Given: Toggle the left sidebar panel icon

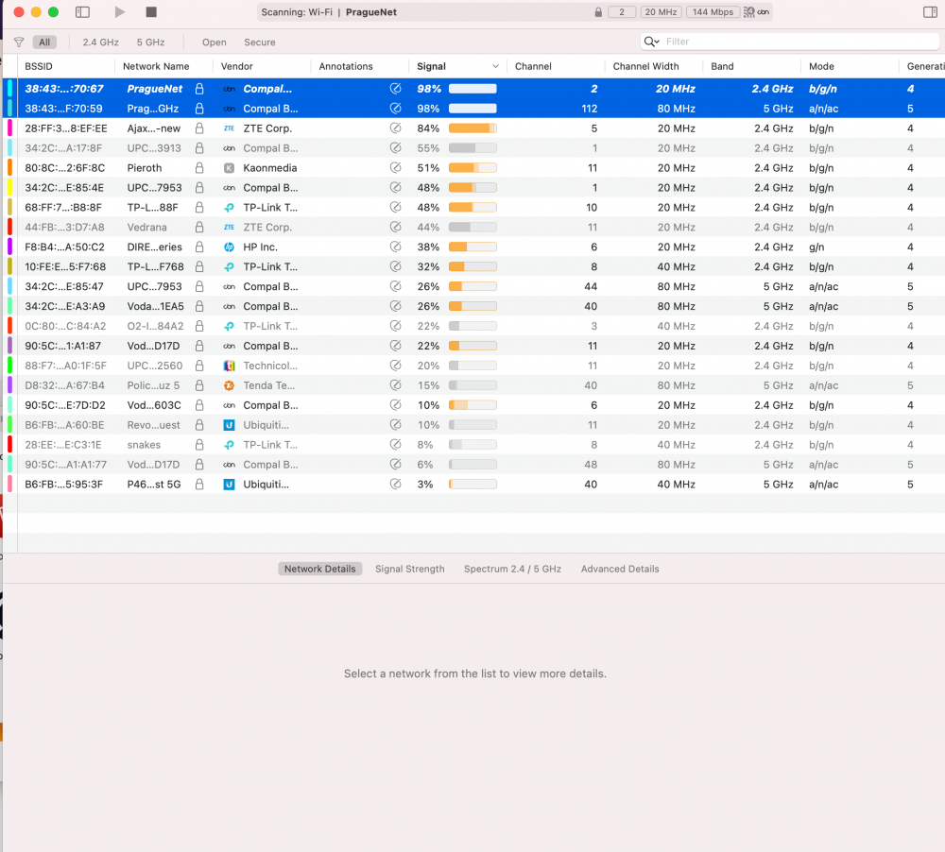Looking at the screenshot, I should [82, 12].
